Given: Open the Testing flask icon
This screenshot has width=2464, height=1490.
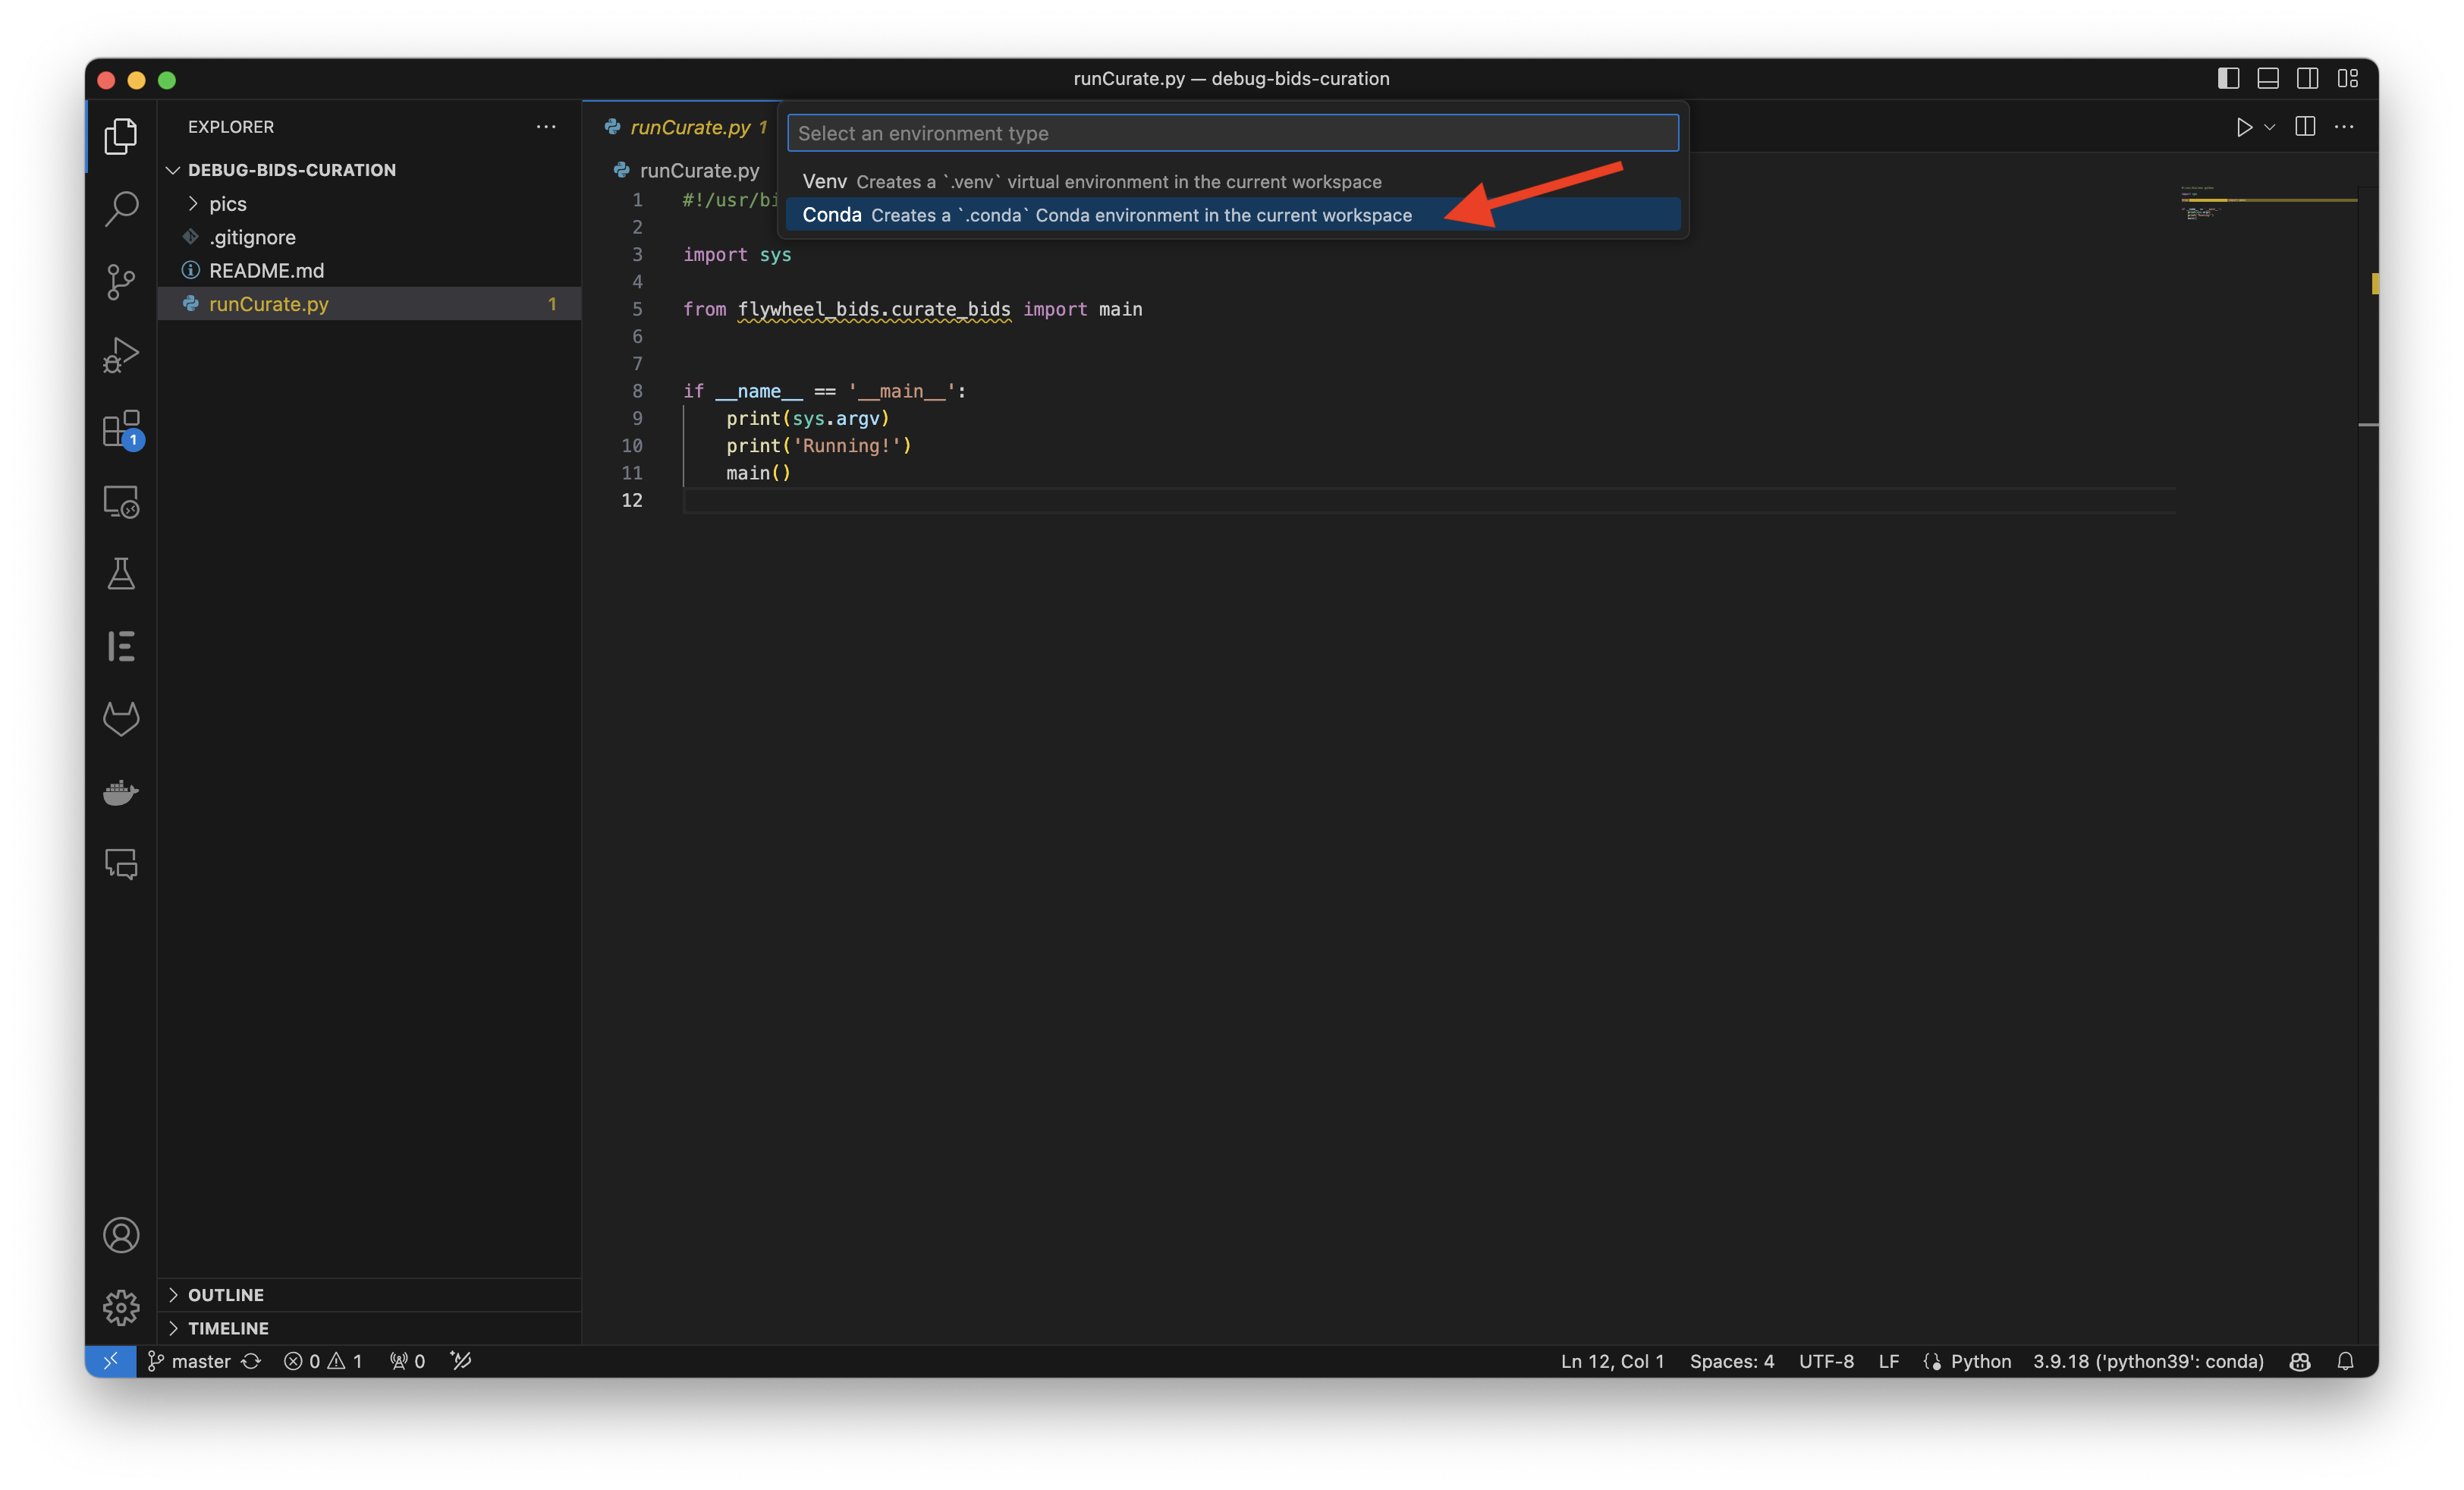Looking at the screenshot, I should [x=121, y=574].
